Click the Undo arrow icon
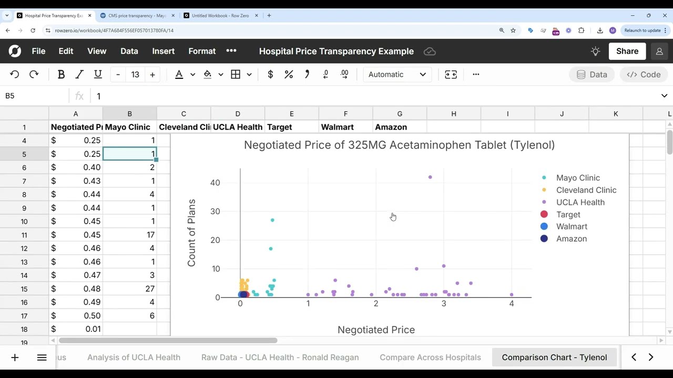The image size is (673, 378). coord(14,75)
